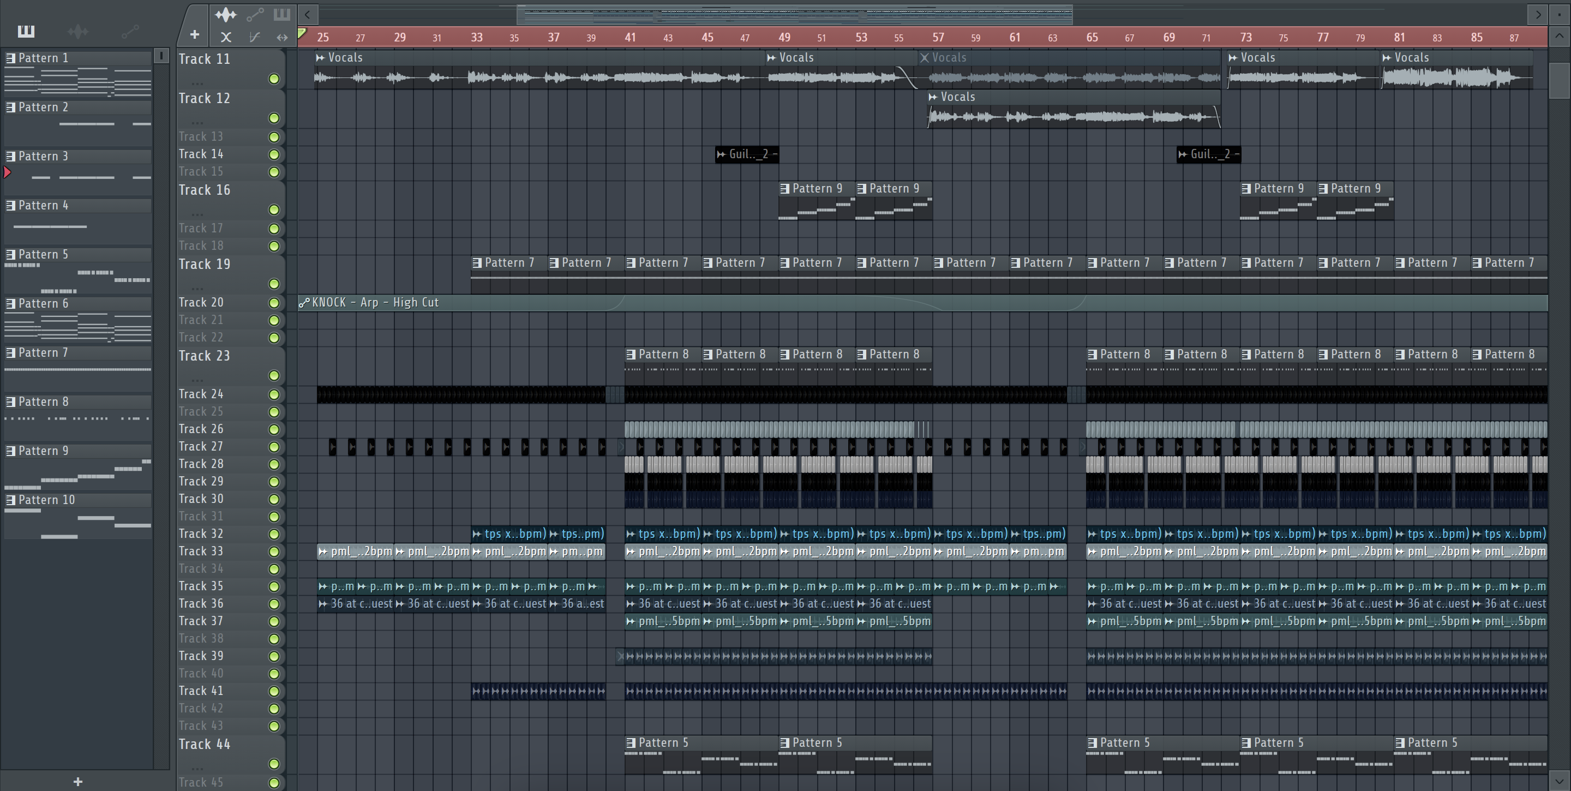
Task: Mute Track 19 using its green LED
Action: coord(274,284)
